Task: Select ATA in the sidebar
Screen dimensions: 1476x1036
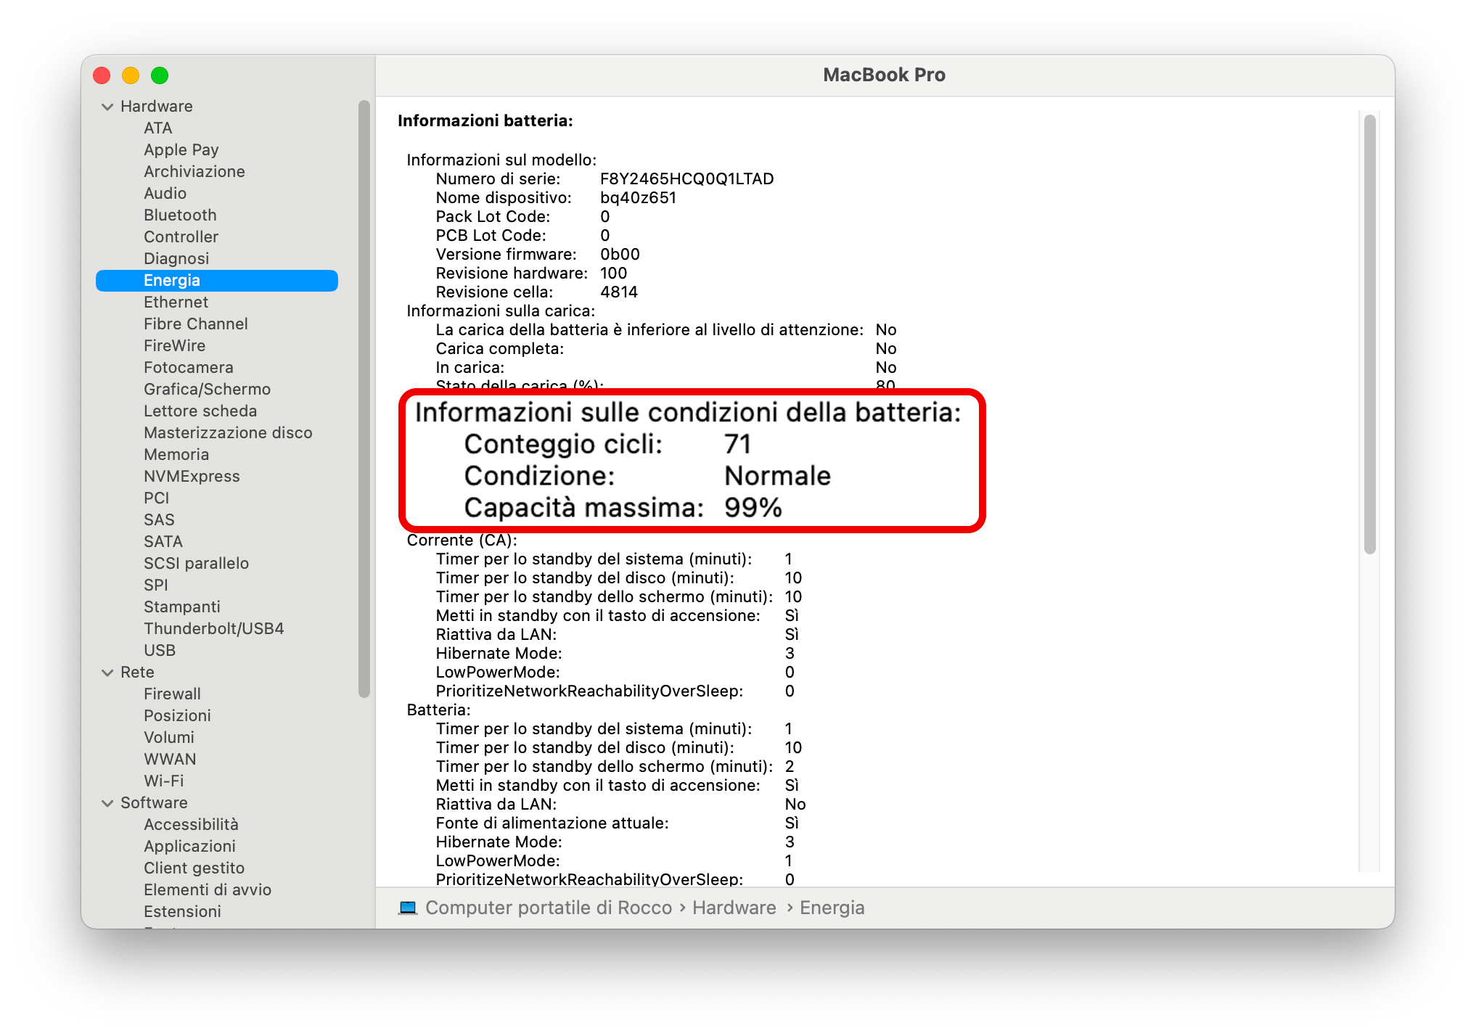Action: click(x=158, y=128)
